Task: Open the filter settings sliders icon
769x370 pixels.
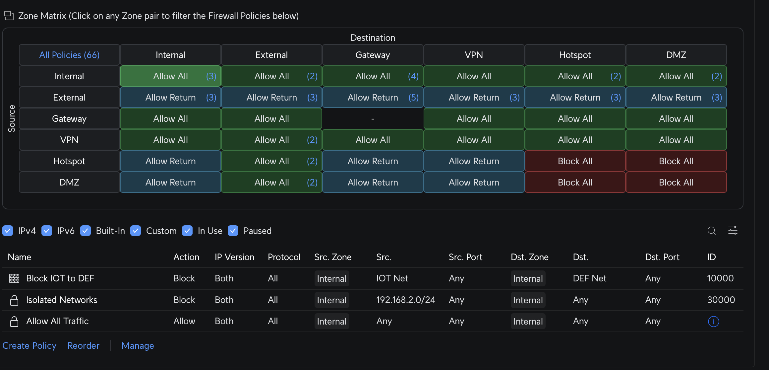Action: point(733,231)
